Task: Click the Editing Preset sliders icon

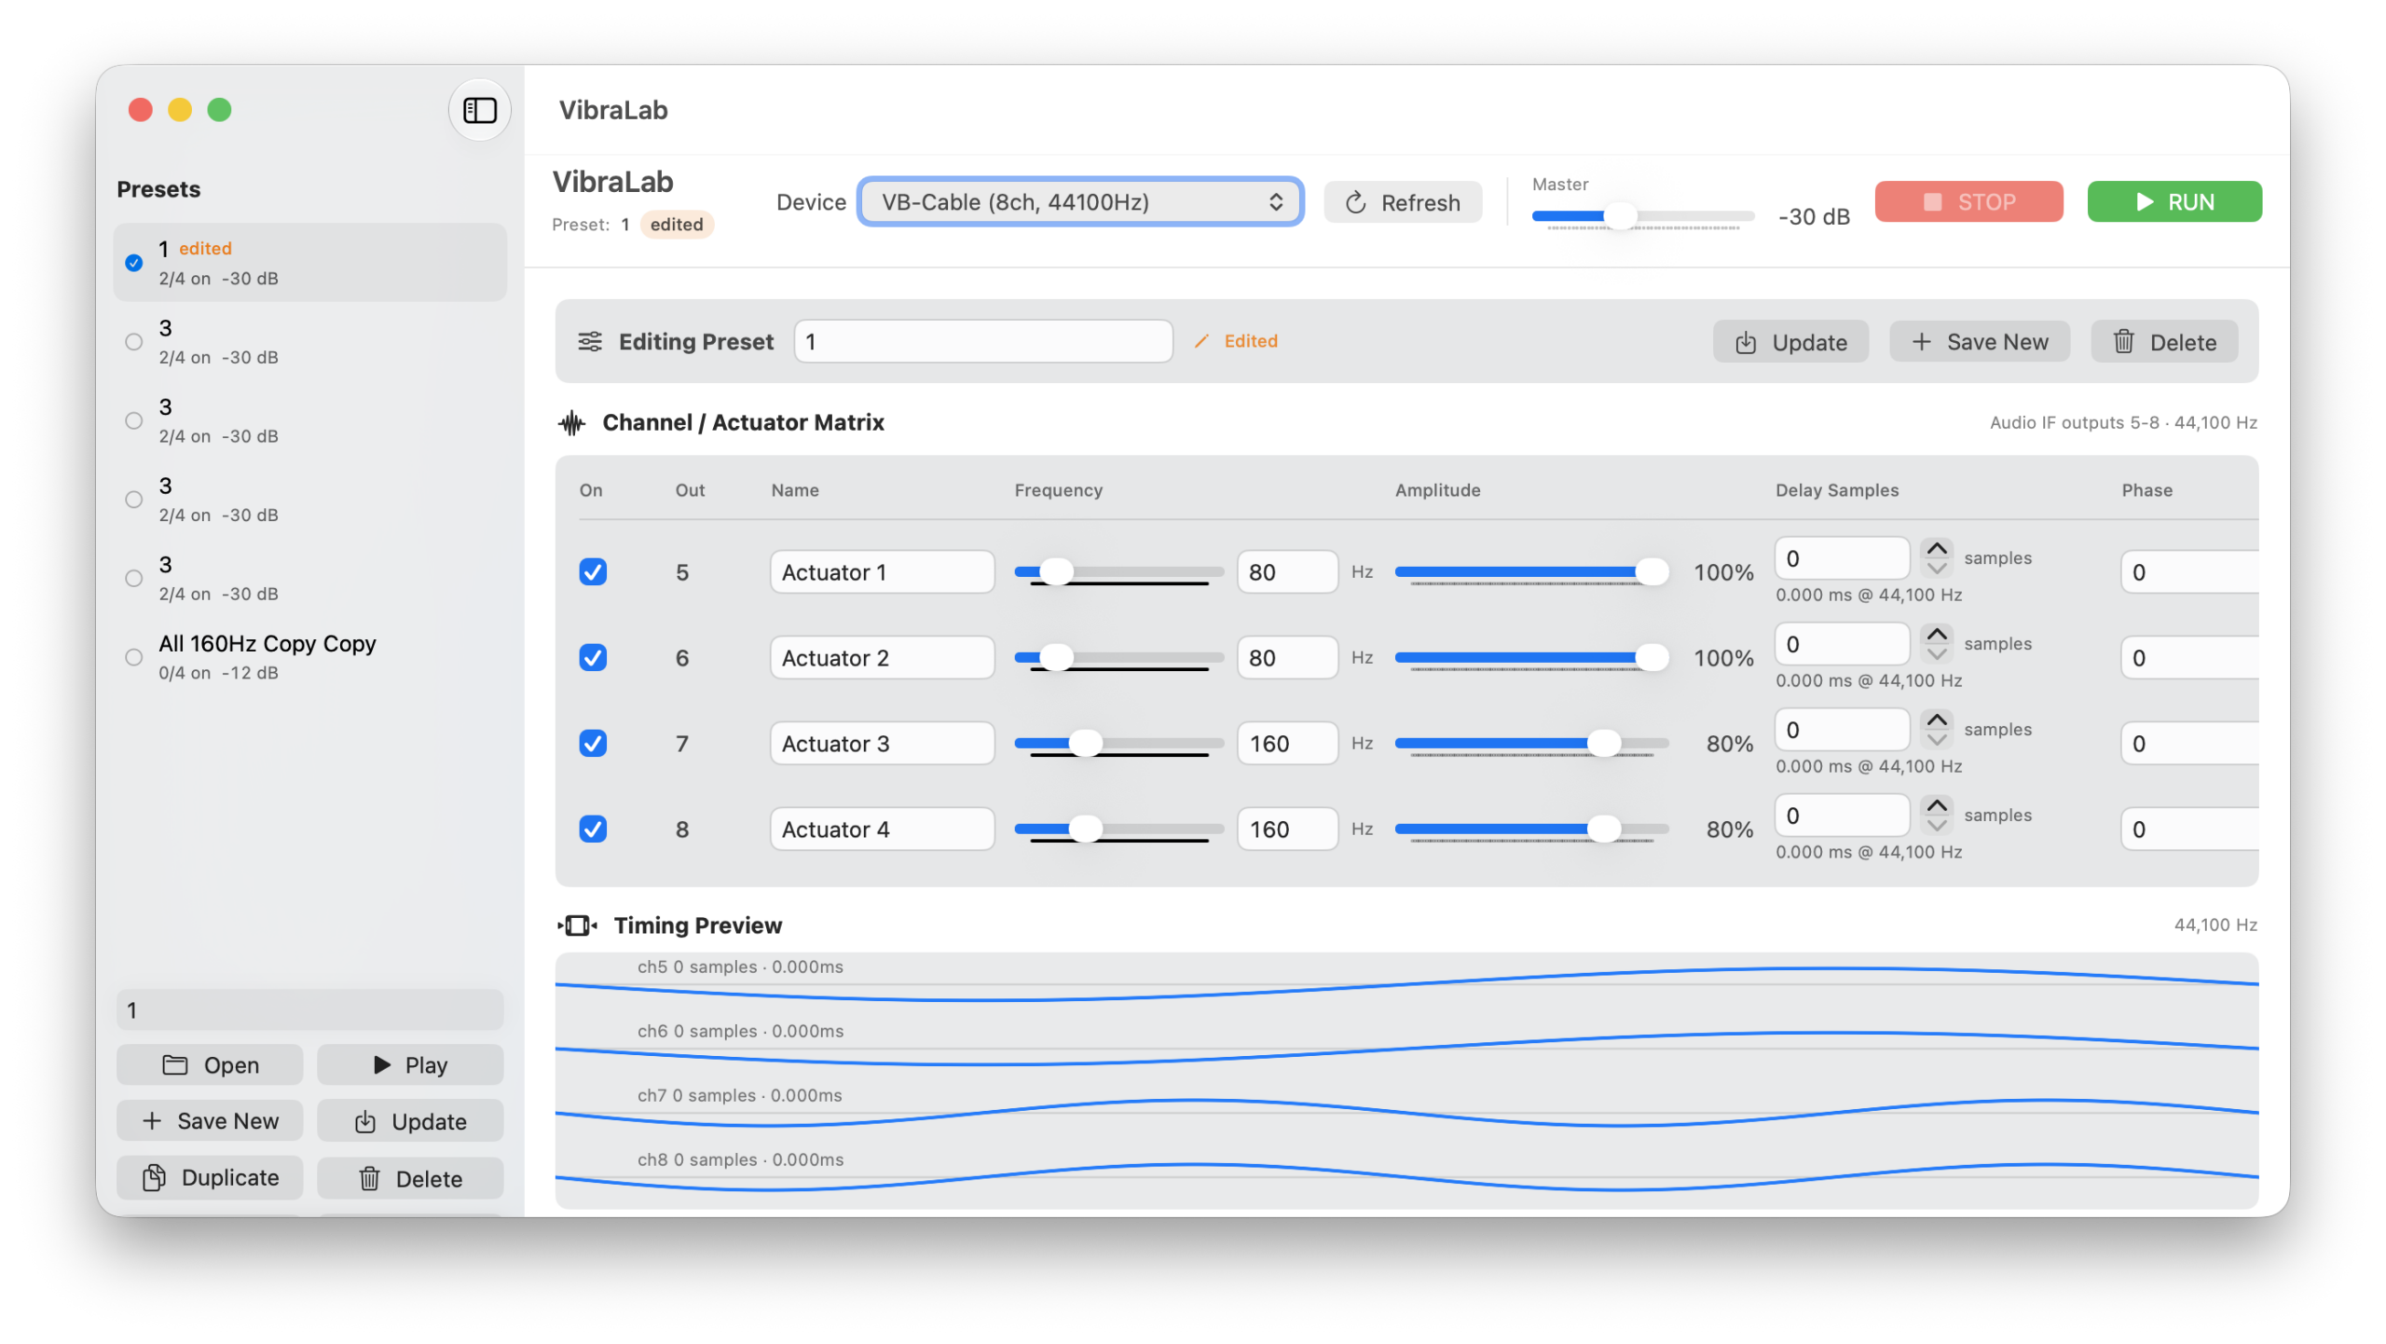Action: 589,341
